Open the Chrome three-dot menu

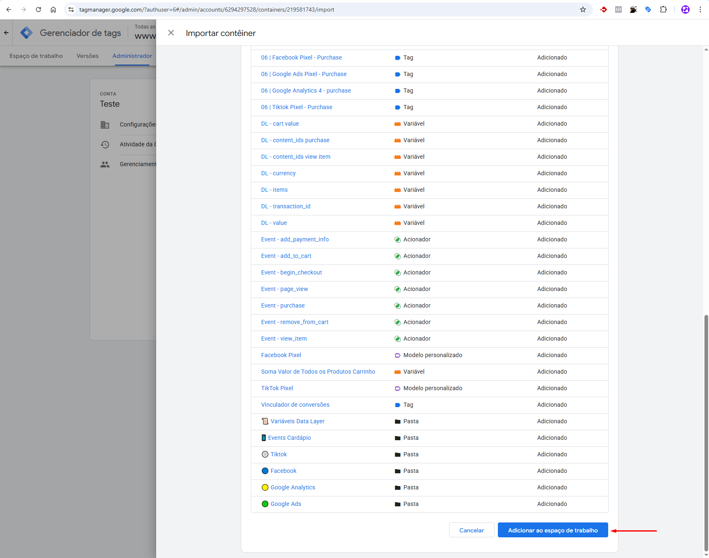coord(700,10)
